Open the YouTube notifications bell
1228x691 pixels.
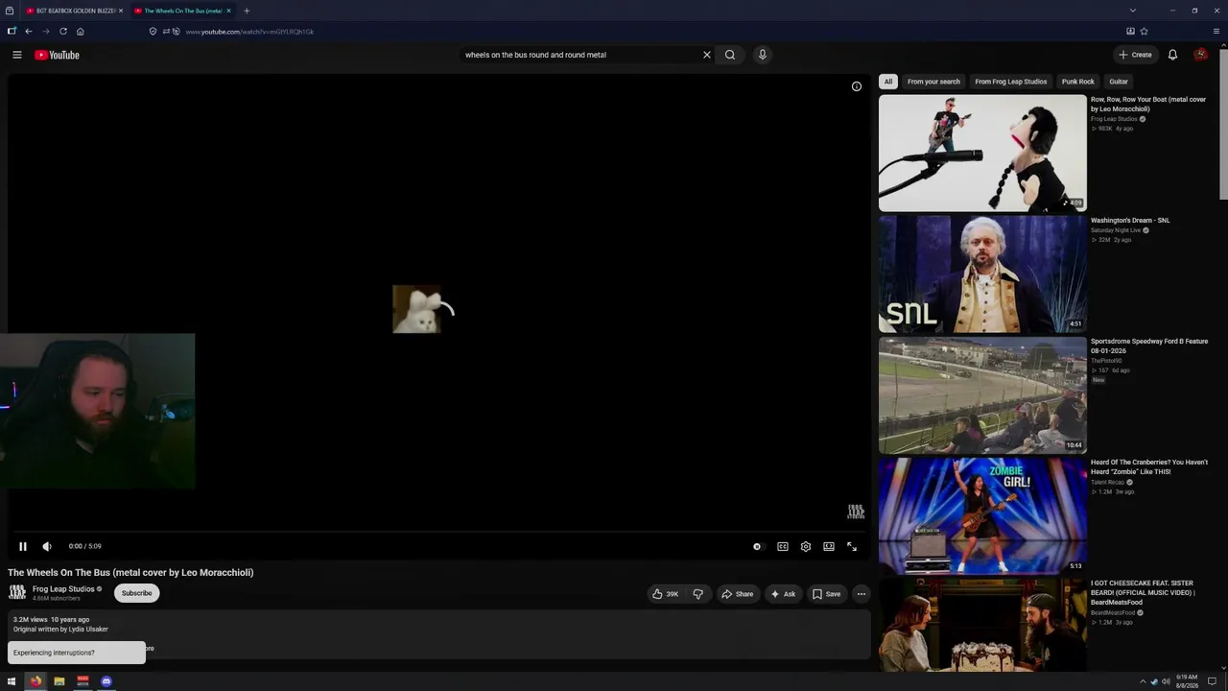pos(1172,55)
